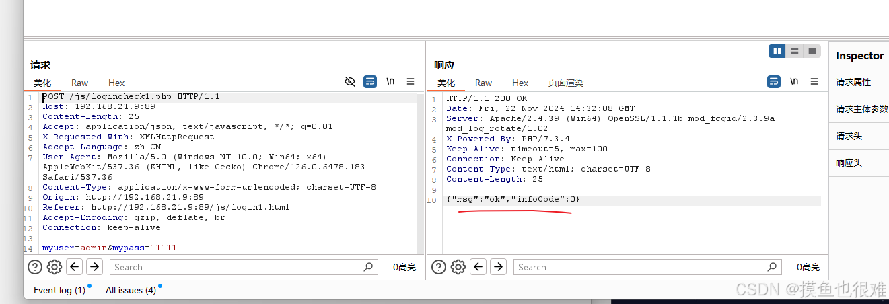Screen dimensions: 889x304
Task: Click the Origin header line
Action: tap(123, 197)
